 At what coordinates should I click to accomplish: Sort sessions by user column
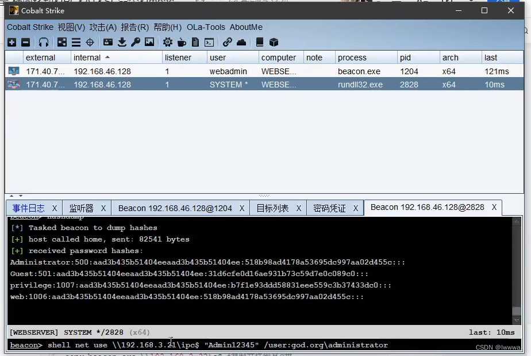point(233,58)
